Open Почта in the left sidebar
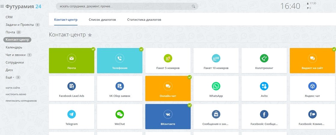The width and height of the screenshot is (336, 135). click(x=10, y=32)
